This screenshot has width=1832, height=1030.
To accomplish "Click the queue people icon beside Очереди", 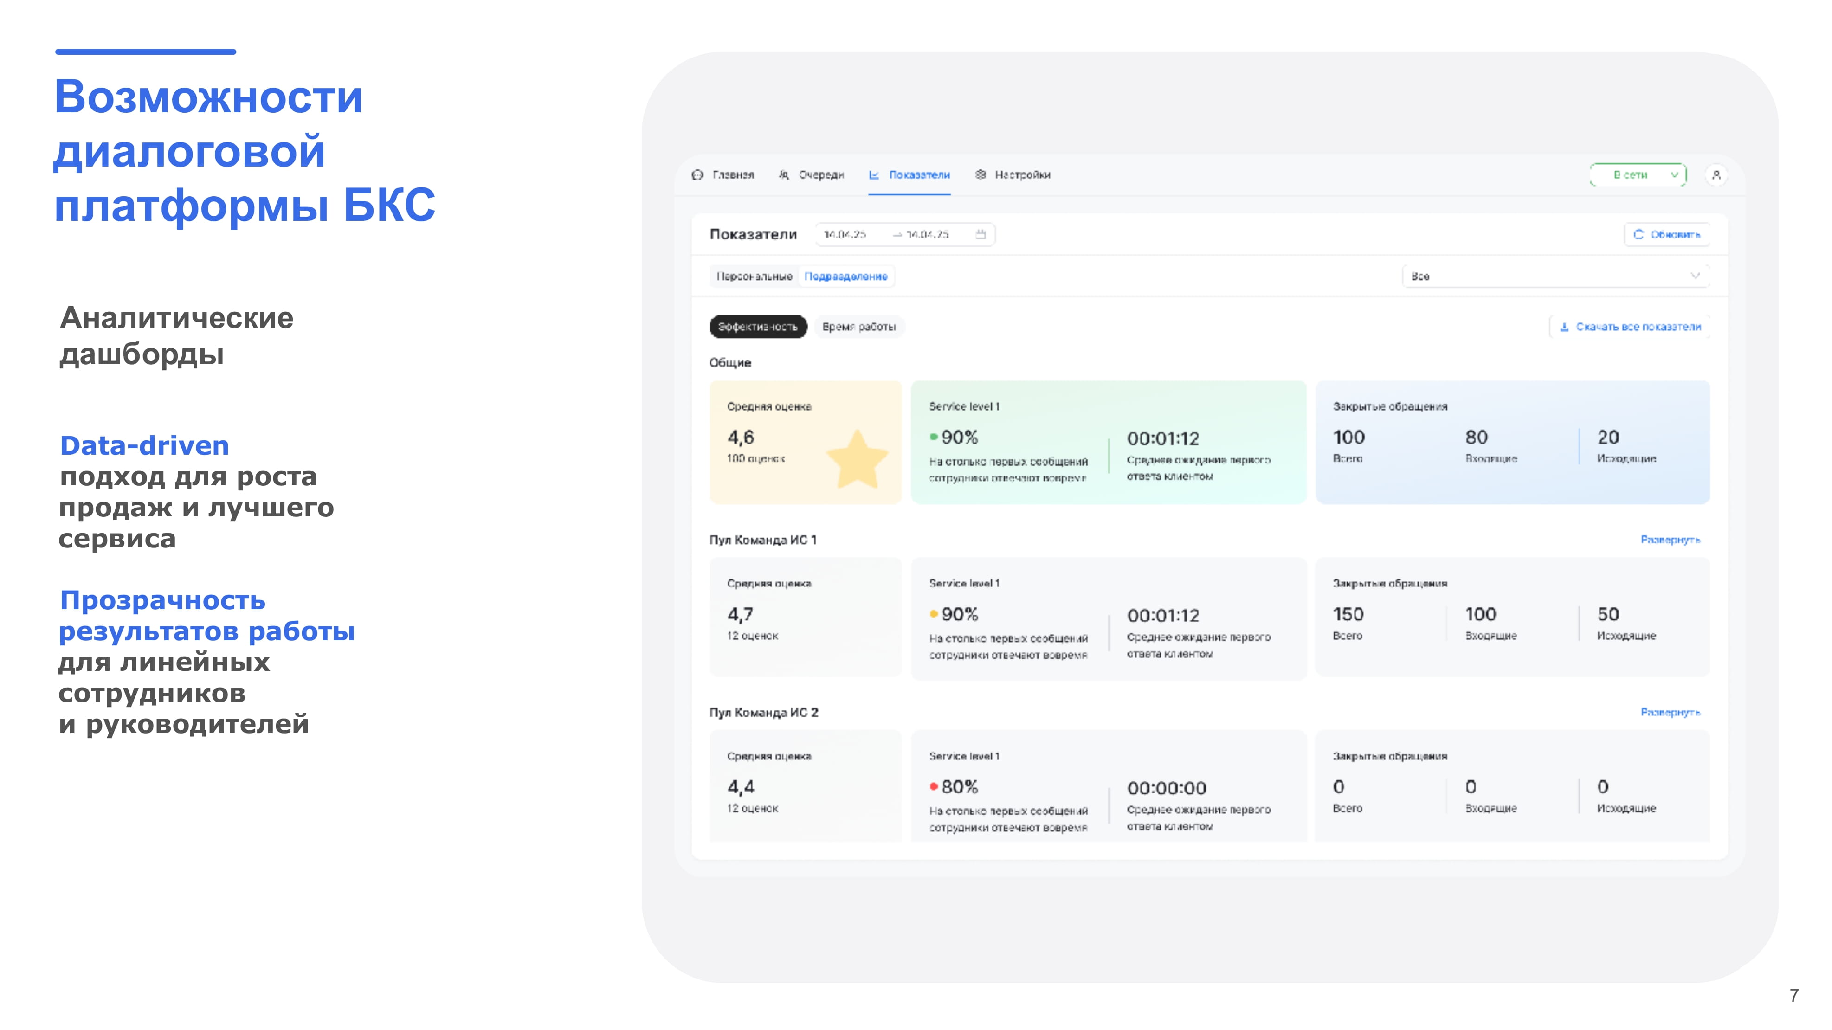I will [x=784, y=175].
